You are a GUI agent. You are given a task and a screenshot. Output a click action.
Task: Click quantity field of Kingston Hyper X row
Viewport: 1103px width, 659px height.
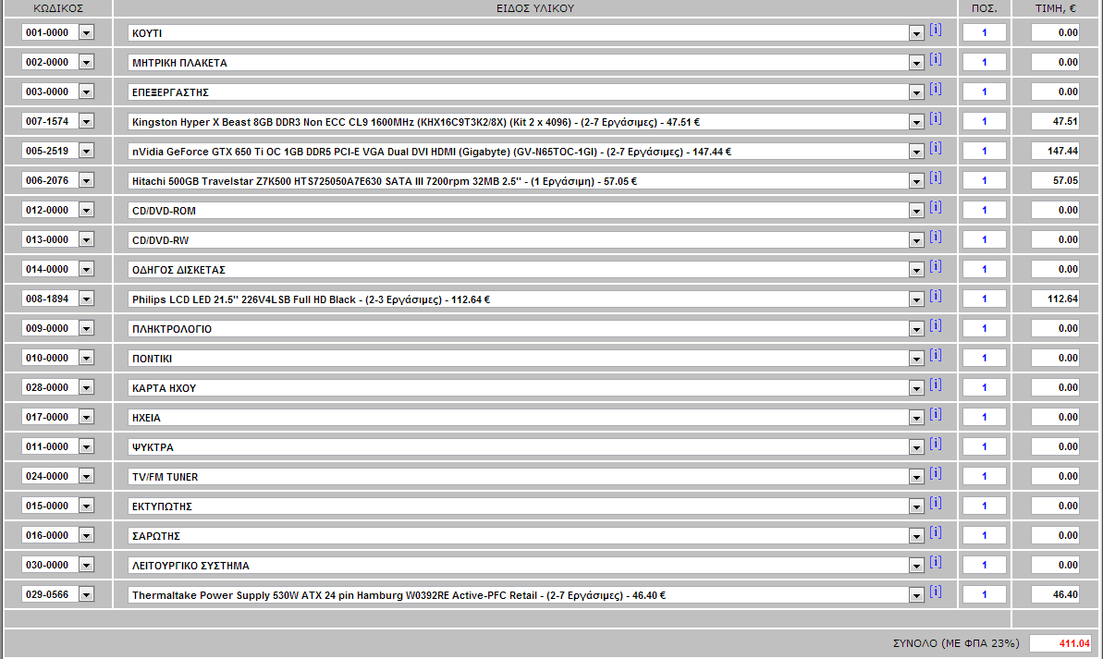click(x=984, y=121)
